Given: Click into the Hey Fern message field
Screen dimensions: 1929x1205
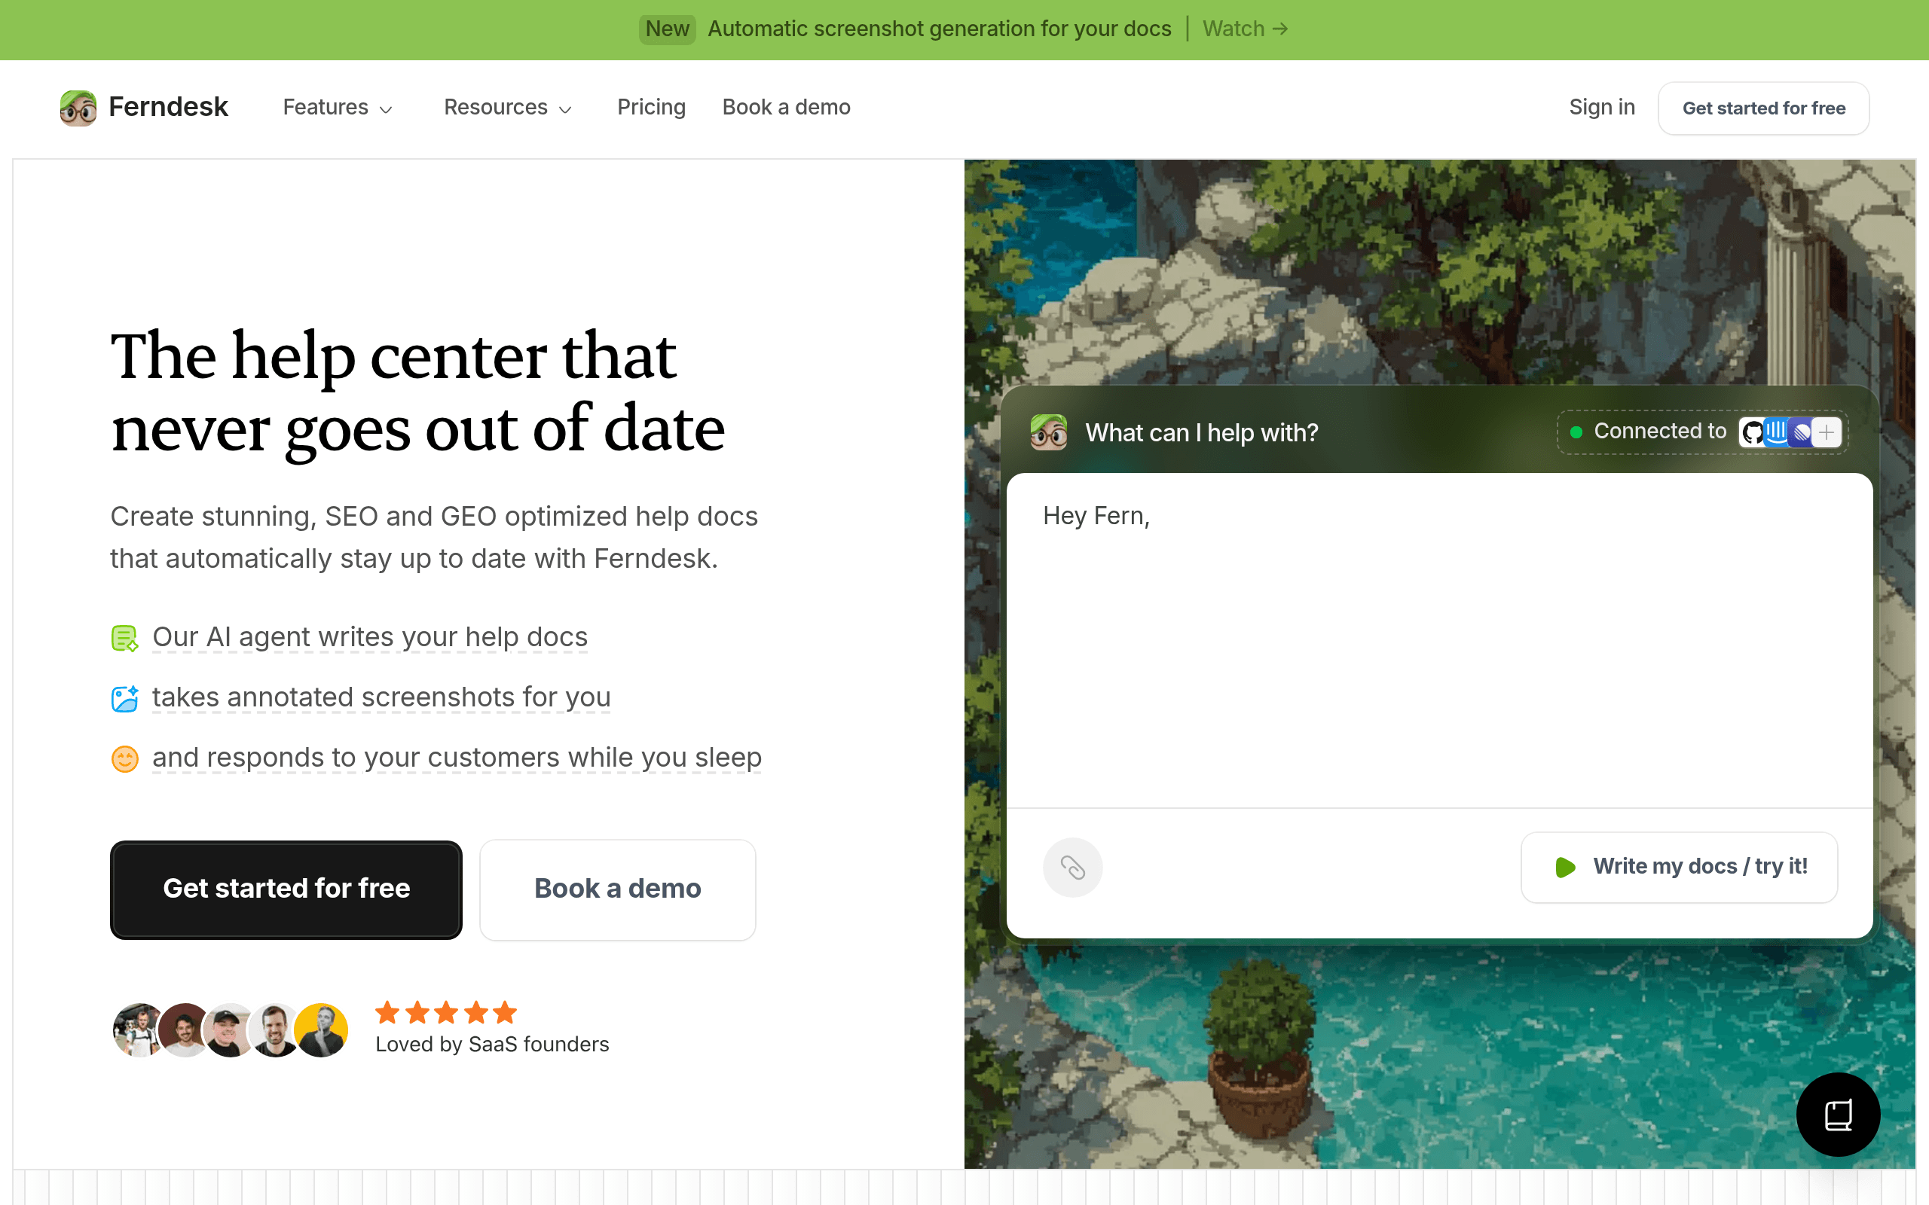Looking at the screenshot, I should (x=1438, y=640).
